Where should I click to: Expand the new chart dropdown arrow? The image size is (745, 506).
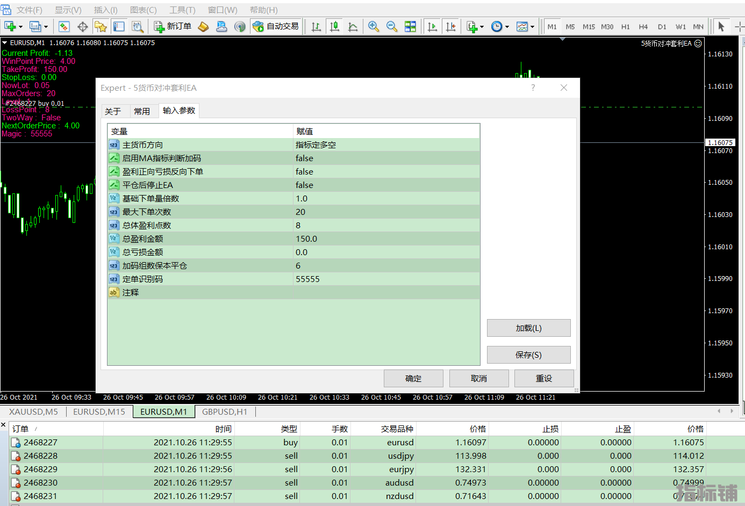click(x=20, y=26)
